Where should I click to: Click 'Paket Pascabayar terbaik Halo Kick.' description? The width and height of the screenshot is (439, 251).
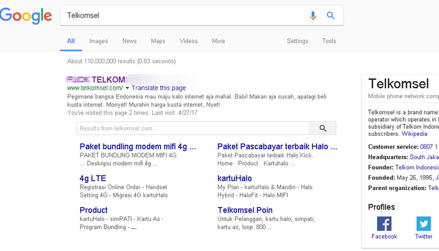[265, 155]
